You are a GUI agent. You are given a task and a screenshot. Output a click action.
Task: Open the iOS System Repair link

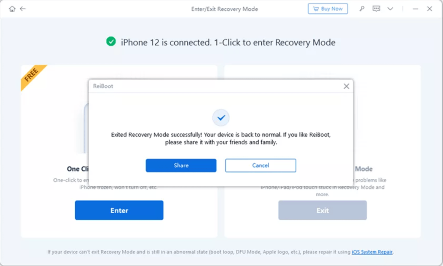[x=372, y=252]
